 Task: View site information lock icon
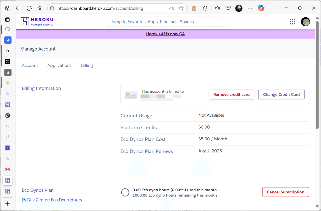click(52, 8)
